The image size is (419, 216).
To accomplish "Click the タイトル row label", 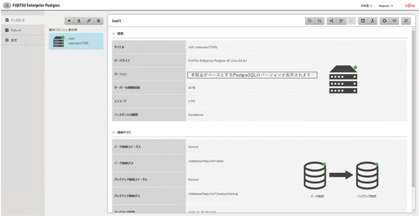I will (119, 47).
